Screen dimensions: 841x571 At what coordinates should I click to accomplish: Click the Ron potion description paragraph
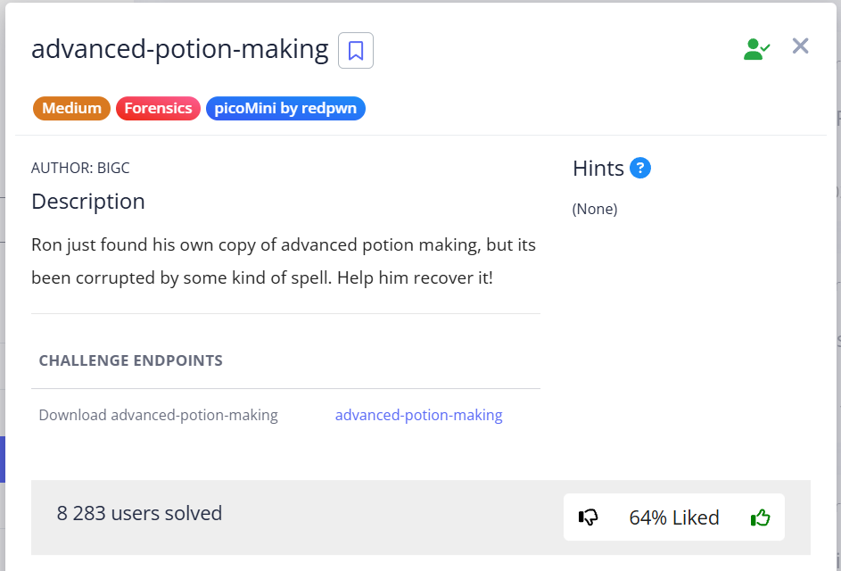point(283,261)
